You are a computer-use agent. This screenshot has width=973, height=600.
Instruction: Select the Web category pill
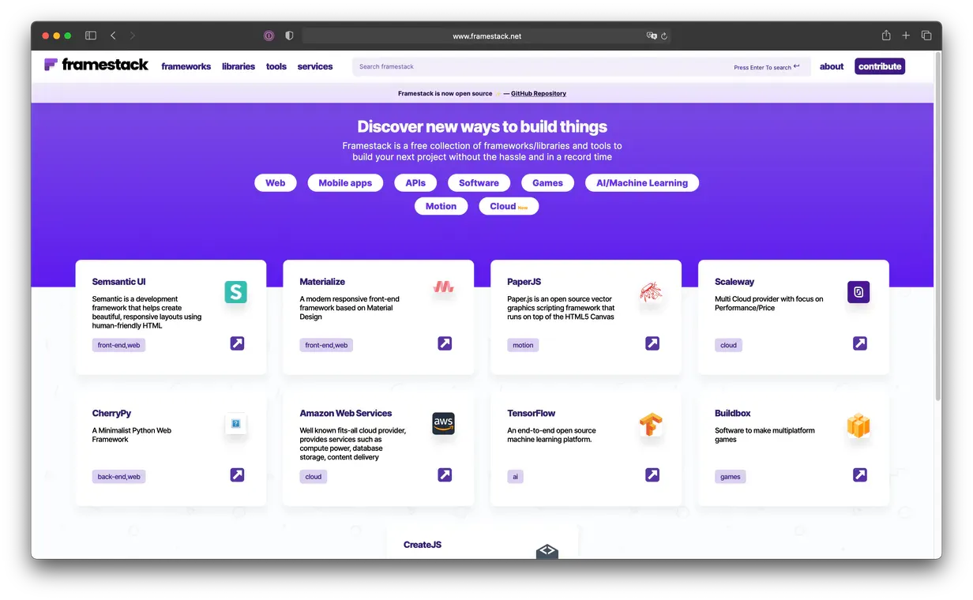[x=275, y=183]
